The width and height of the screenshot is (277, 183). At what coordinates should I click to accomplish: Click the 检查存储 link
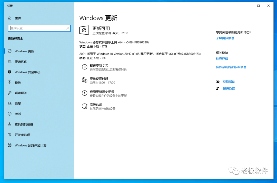pyautogui.click(x=222, y=59)
